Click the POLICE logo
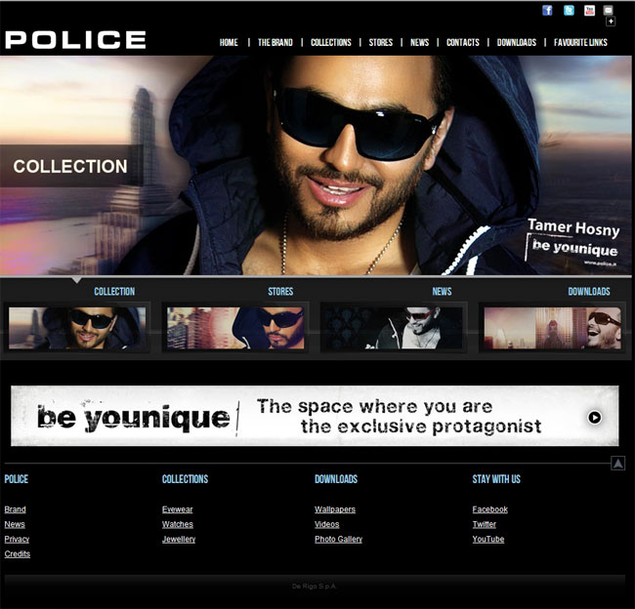This screenshot has width=635, height=609. (x=75, y=40)
